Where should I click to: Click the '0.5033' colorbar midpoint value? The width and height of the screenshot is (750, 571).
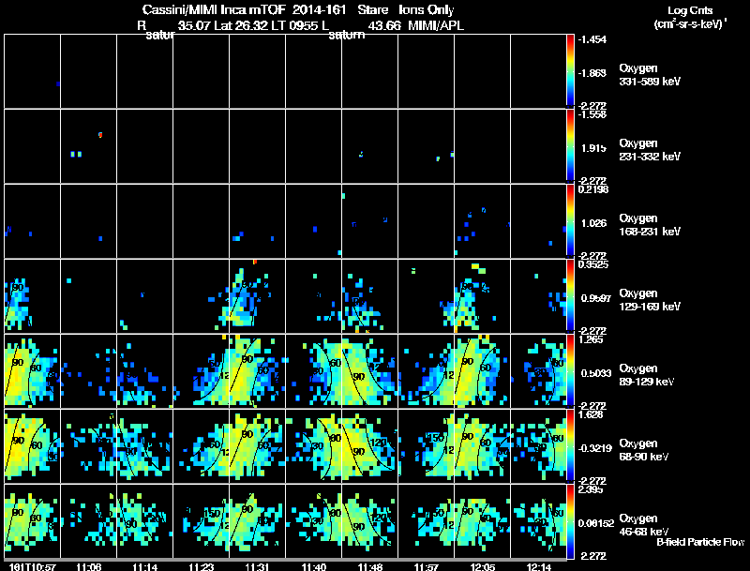pos(596,373)
